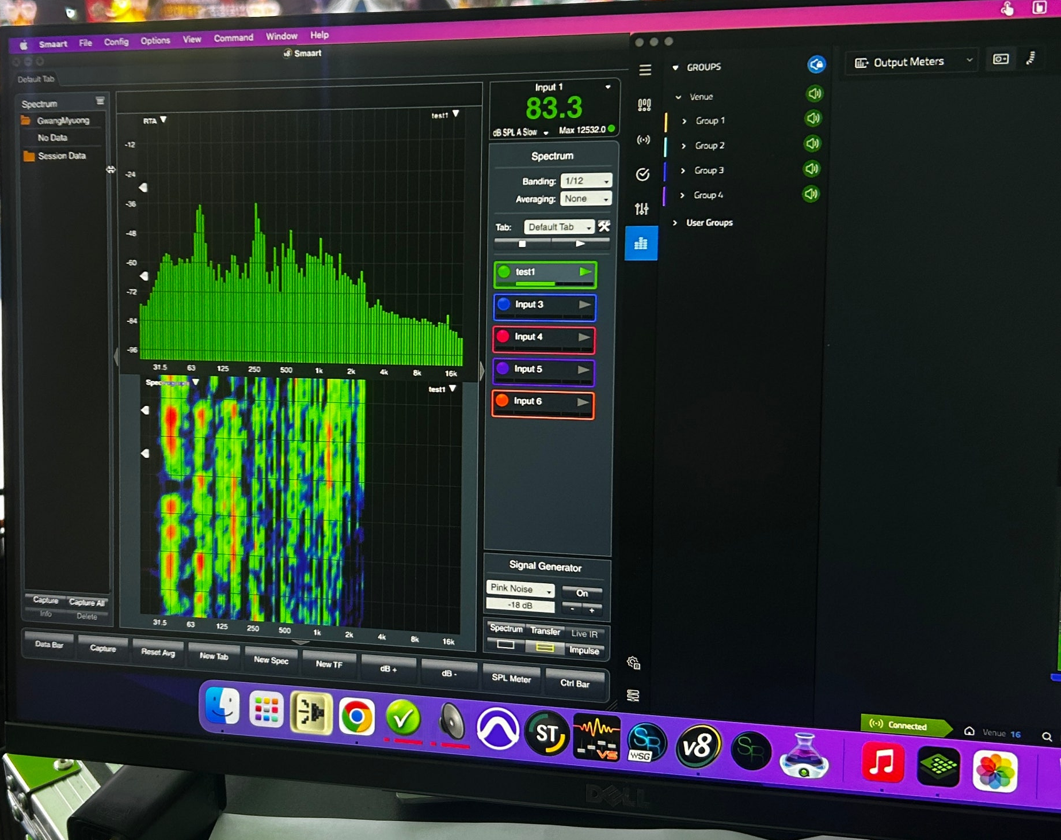Open the mixer faders sidebar icon
The width and height of the screenshot is (1061, 840).
(x=642, y=209)
